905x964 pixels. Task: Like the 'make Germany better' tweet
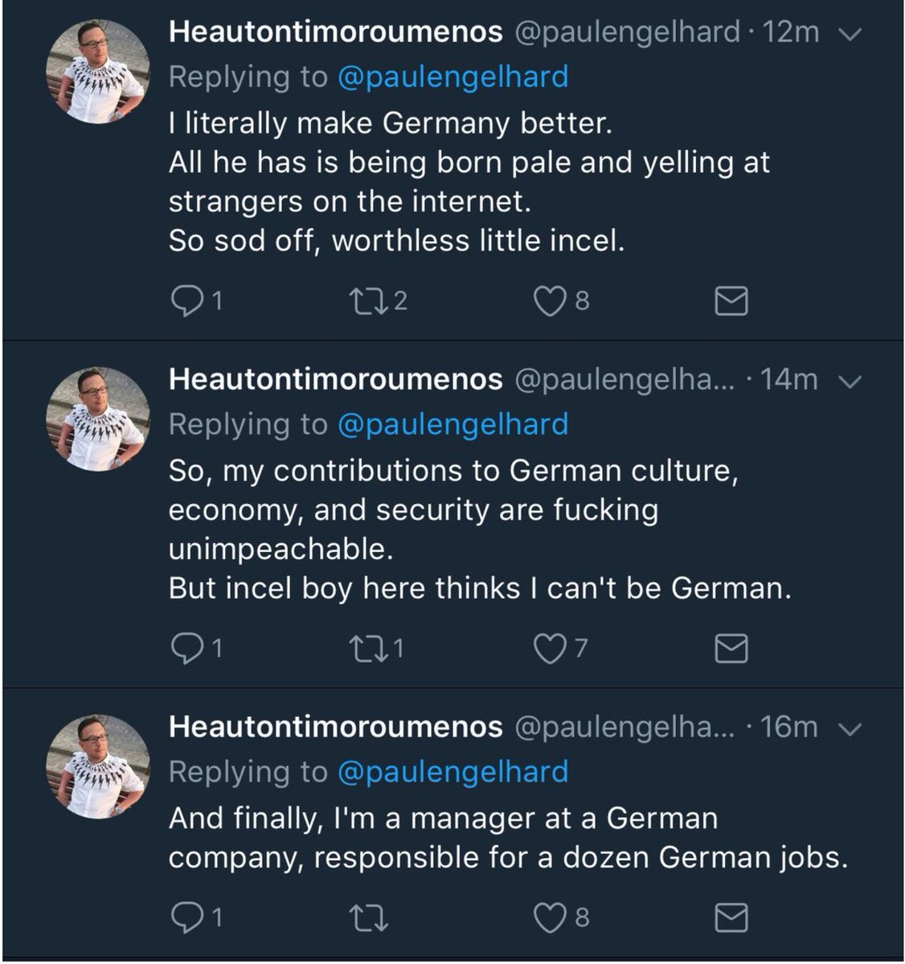click(550, 300)
